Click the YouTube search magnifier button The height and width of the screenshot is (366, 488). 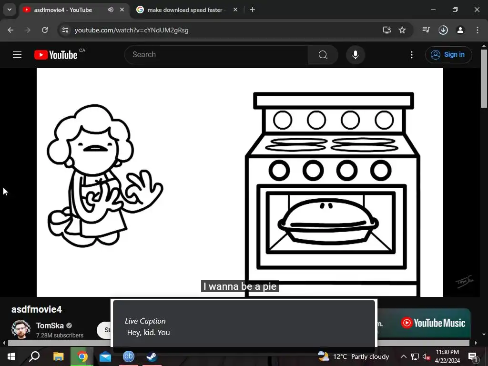[x=323, y=55]
